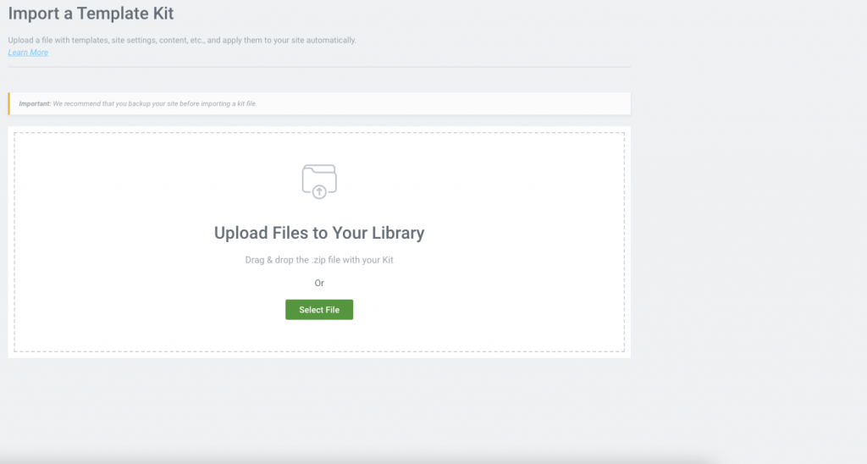Open the Learn More link
The image size is (867, 464).
(x=28, y=52)
